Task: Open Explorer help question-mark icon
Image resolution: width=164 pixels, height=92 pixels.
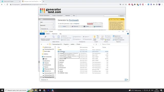Action: point(128,34)
